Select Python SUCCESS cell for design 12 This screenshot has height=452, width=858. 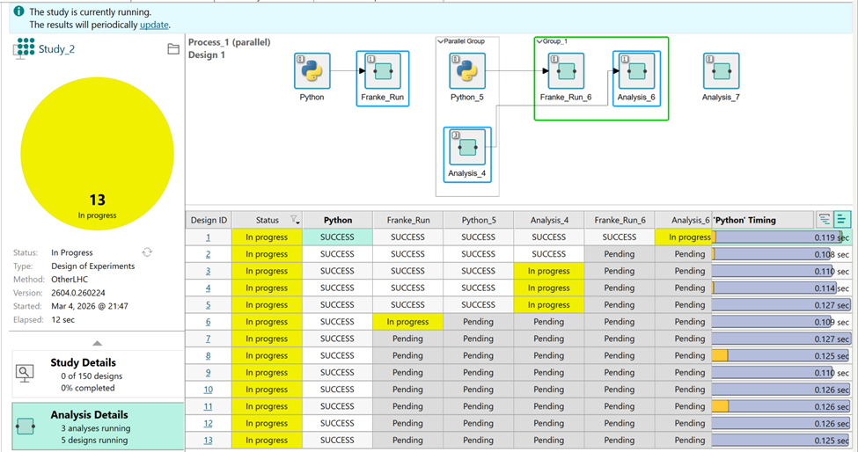338,424
